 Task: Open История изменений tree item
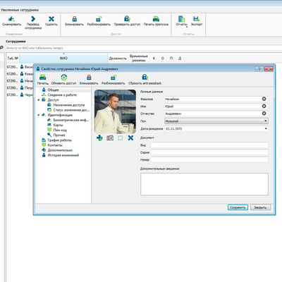coord(63,155)
